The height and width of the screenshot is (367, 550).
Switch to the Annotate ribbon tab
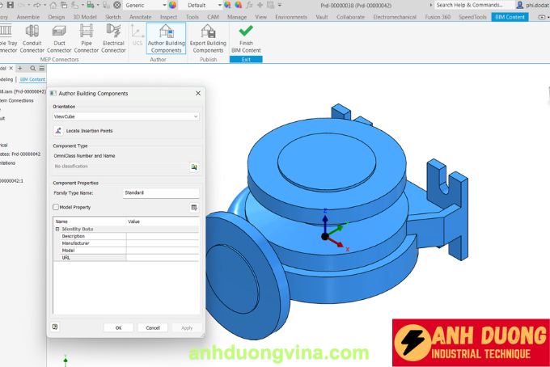pos(140,16)
